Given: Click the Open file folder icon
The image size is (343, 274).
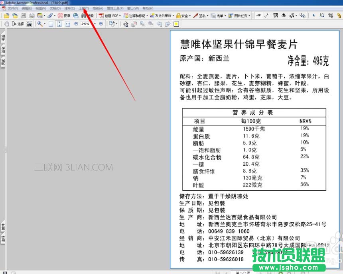Looking at the screenshot, I should (x=6, y=16).
